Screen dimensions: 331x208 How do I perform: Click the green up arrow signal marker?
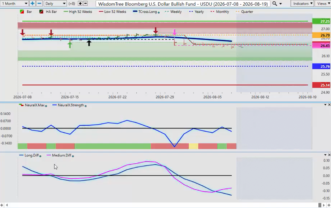(70, 45)
